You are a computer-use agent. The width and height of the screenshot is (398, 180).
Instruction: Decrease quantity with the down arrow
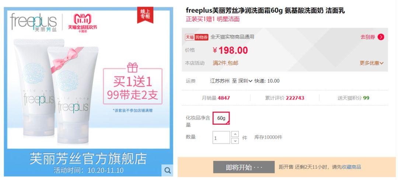235,141
